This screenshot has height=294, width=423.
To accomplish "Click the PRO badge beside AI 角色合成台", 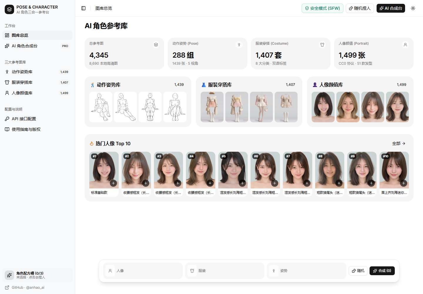I will pyautogui.click(x=65, y=46).
